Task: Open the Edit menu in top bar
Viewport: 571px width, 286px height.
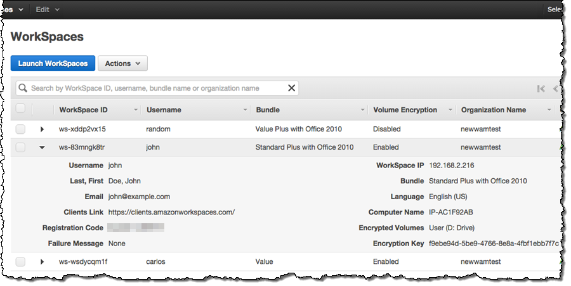Action: tap(48, 10)
